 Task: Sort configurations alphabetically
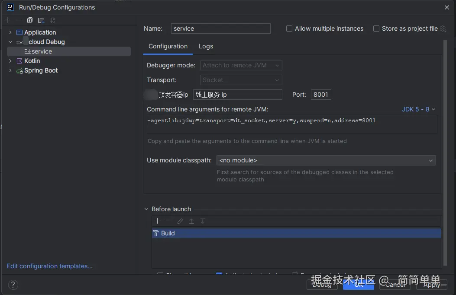53,20
